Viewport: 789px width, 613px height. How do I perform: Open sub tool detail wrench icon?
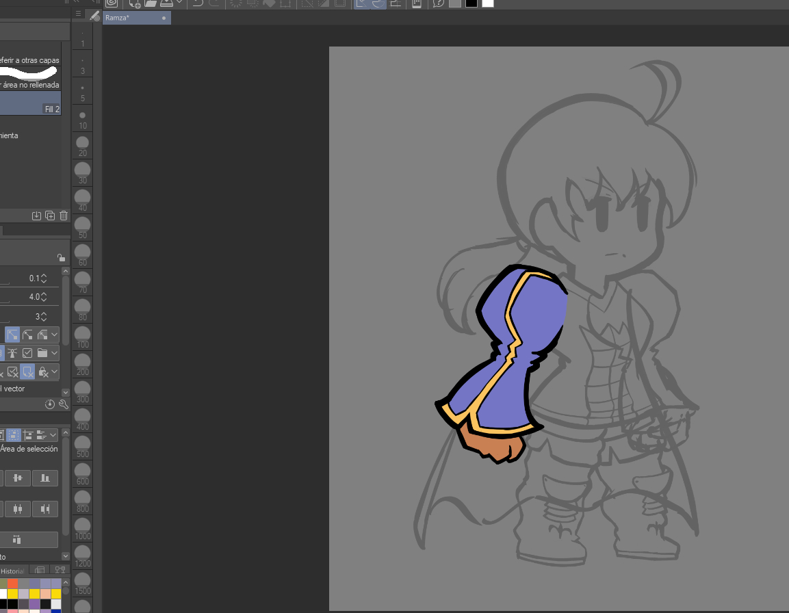tap(64, 404)
